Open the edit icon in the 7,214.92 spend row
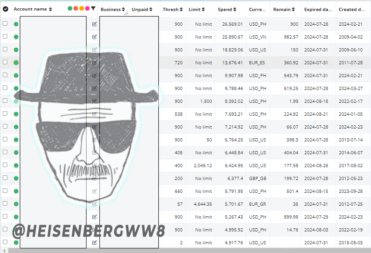371x253 pixels. click(x=94, y=127)
